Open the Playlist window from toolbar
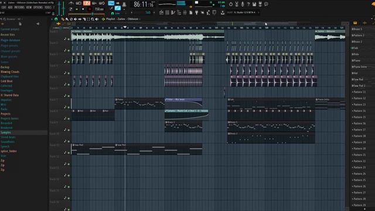The image size is (375, 211). (161, 12)
